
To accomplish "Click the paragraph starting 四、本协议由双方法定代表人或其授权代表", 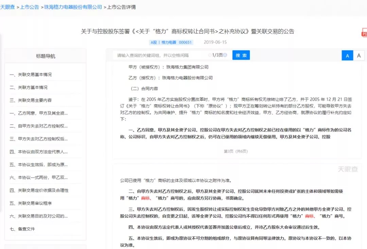I will coord(224,227).
